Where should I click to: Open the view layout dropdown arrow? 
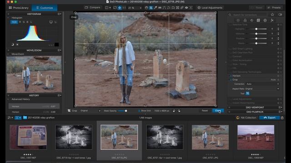tap(110, 8)
